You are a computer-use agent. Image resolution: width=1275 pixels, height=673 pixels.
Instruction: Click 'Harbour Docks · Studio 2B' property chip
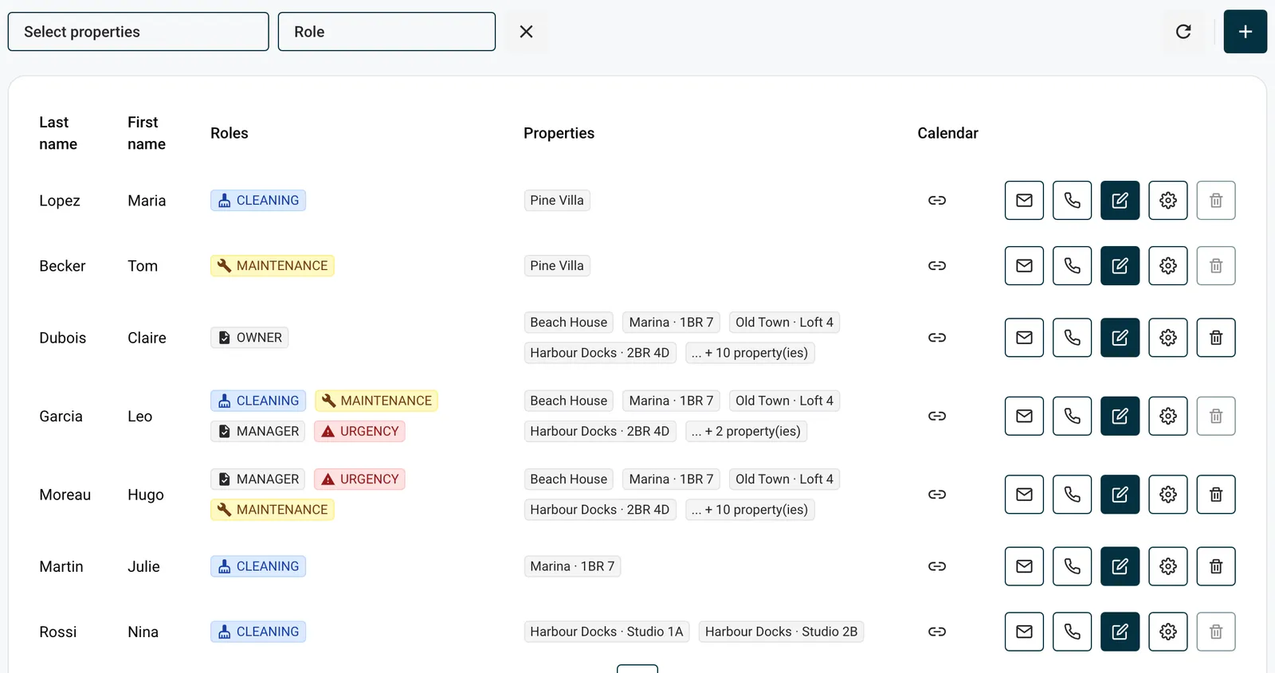[x=781, y=632]
